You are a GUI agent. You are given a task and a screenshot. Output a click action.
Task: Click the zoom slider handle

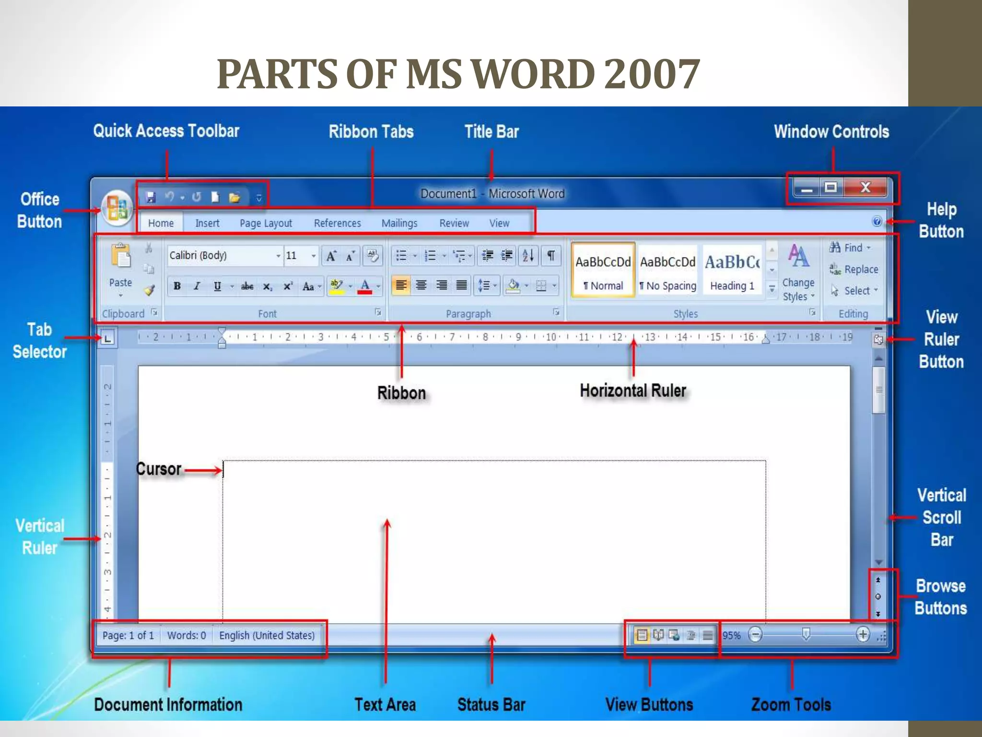[x=807, y=635]
